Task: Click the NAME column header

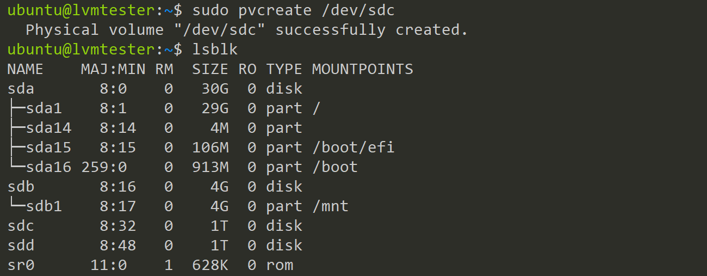Action: click(x=25, y=69)
